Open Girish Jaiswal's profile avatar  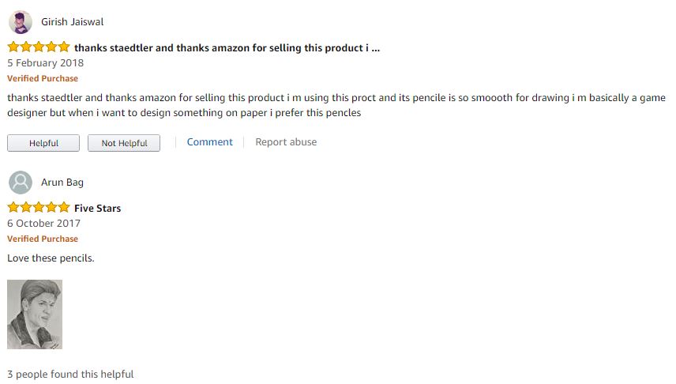click(x=21, y=22)
